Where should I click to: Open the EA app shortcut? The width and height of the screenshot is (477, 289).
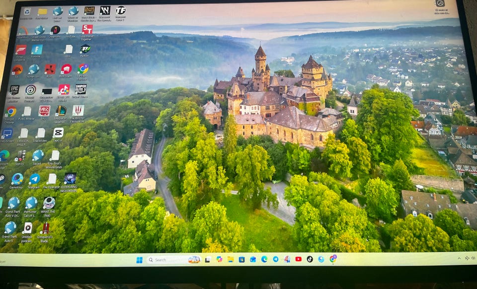17,70
